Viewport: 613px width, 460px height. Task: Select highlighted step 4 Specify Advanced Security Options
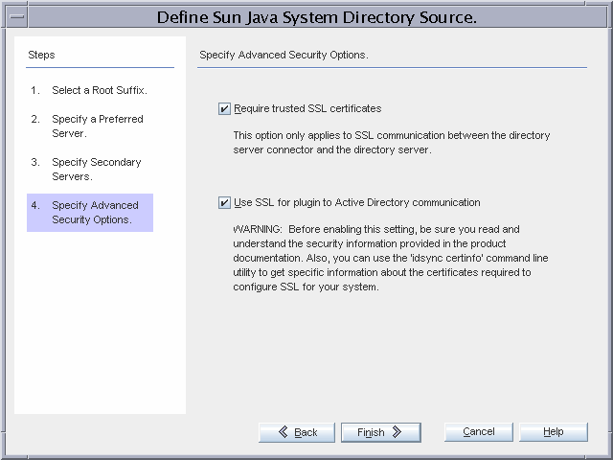[90, 213]
